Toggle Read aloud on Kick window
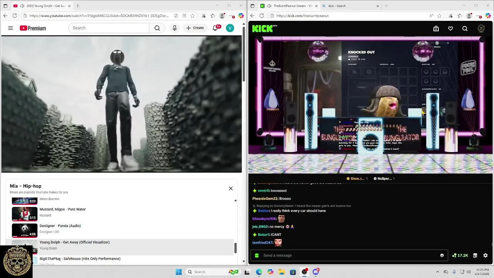This screenshot has width=494, height=278. click(431, 16)
